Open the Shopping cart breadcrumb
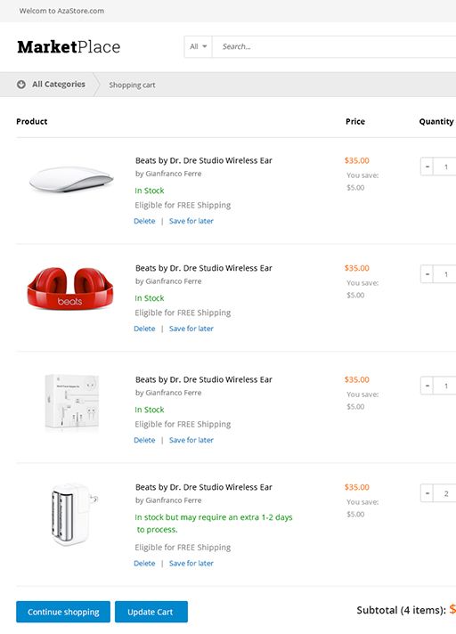 [132, 85]
